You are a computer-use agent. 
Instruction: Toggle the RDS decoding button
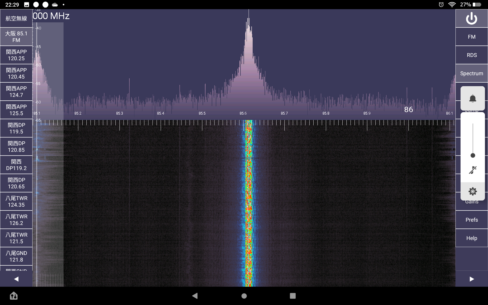471,55
